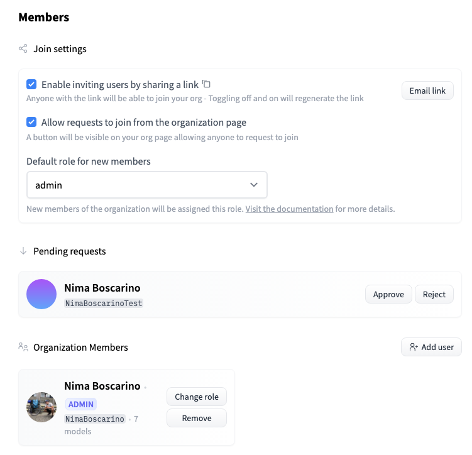Screen dimensions: 472x455
Task: Click the Organization Members people icon
Action: point(23,347)
